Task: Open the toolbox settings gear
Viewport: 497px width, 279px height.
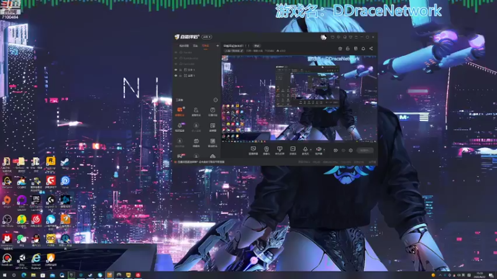Action: pos(216,100)
